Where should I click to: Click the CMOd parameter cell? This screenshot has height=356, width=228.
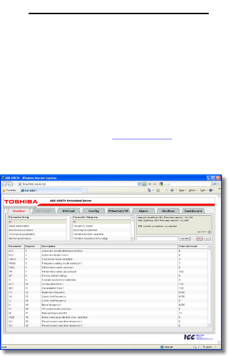click(x=16, y=259)
